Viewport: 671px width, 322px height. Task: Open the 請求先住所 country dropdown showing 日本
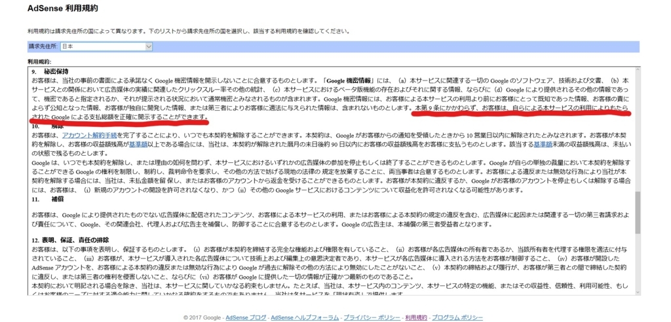click(107, 46)
